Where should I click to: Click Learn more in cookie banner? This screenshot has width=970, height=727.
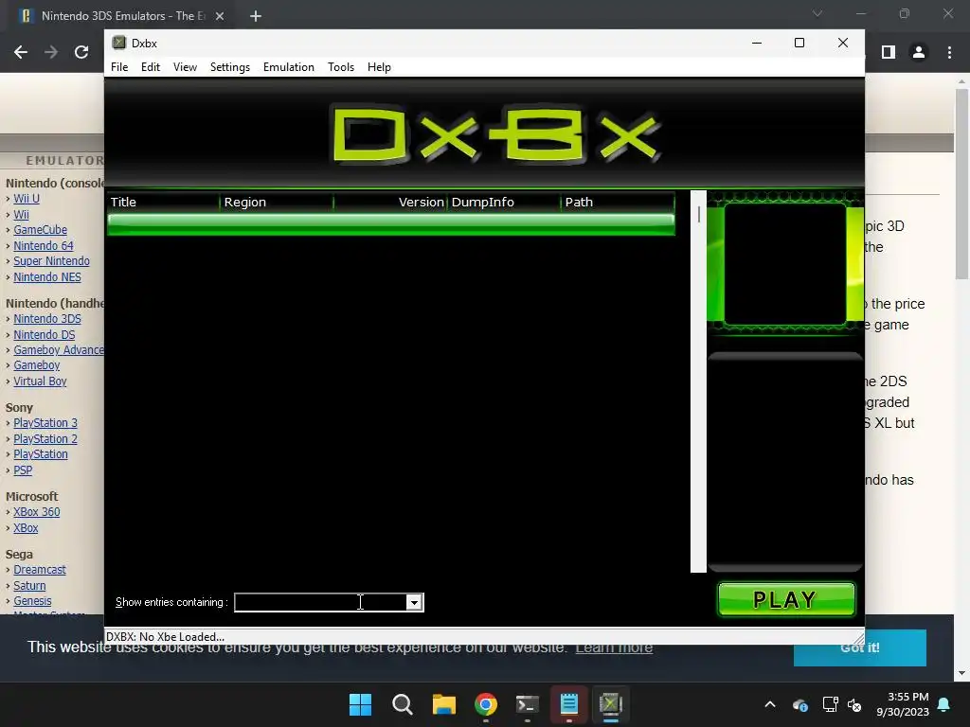614,647
